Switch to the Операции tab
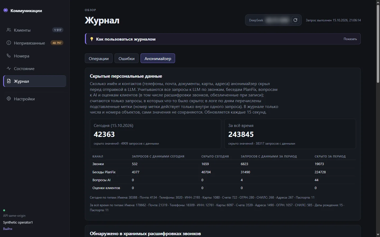The width and height of the screenshot is (380, 237). 99,58
